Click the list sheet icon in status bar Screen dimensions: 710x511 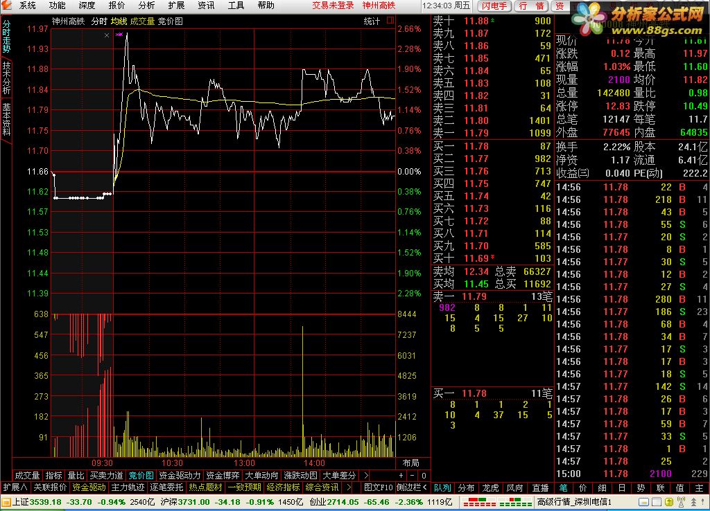(656, 502)
